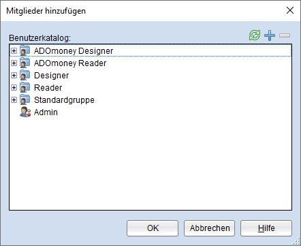Refresh the user catalog with green arrows icon
This screenshot has width=301, height=246.
[255, 35]
